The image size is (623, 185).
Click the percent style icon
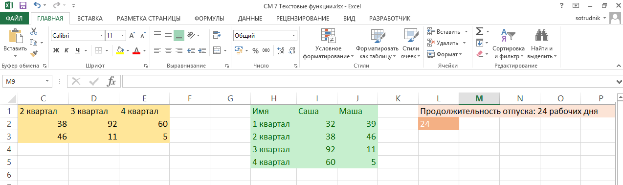click(255, 50)
